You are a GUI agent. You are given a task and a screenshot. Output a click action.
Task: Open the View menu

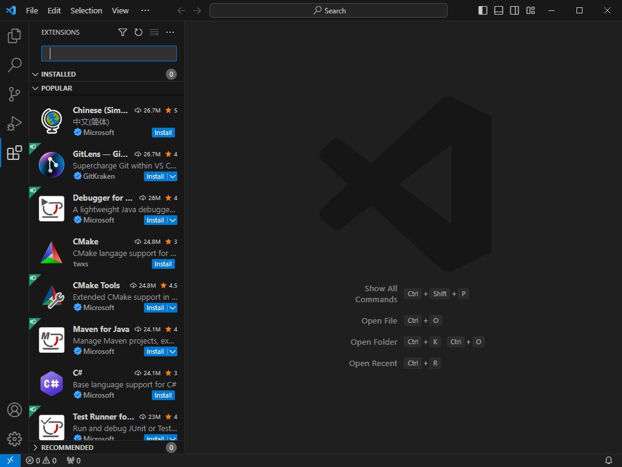pos(120,11)
